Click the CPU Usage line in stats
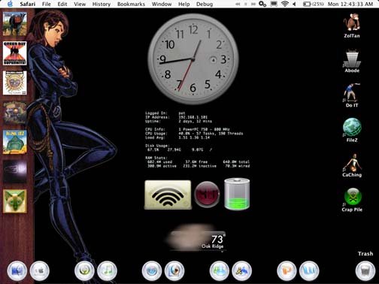Image resolution: width=379 pixels, height=284 pixels. point(194,133)
